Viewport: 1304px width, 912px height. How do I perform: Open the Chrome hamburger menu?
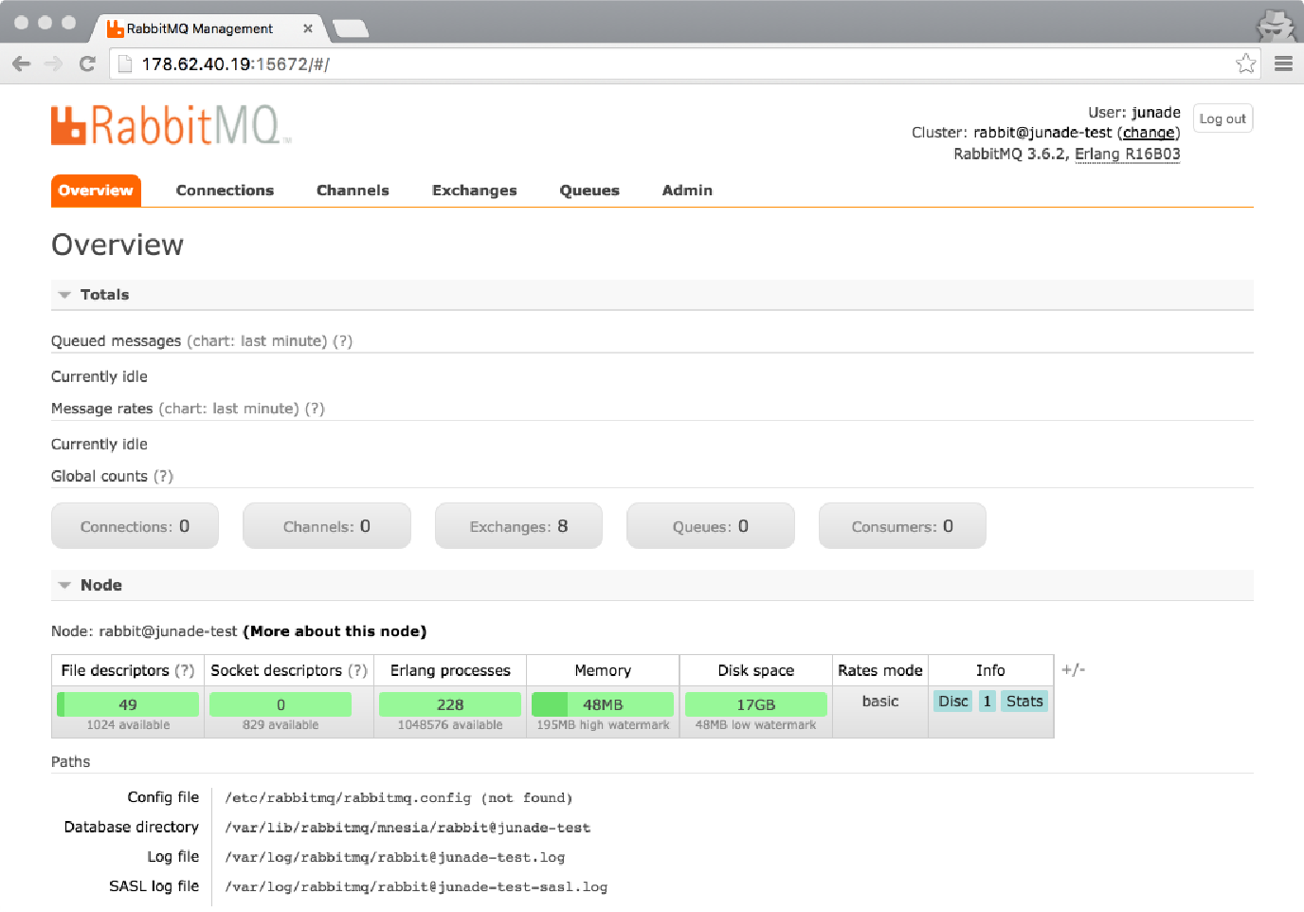click(1284, 64)
